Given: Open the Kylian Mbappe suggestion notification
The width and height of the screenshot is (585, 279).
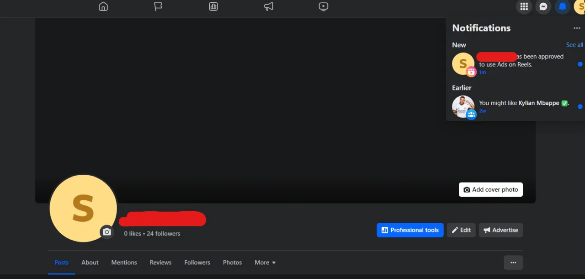Looking at the screenshot, I should [x=516, y=107].
